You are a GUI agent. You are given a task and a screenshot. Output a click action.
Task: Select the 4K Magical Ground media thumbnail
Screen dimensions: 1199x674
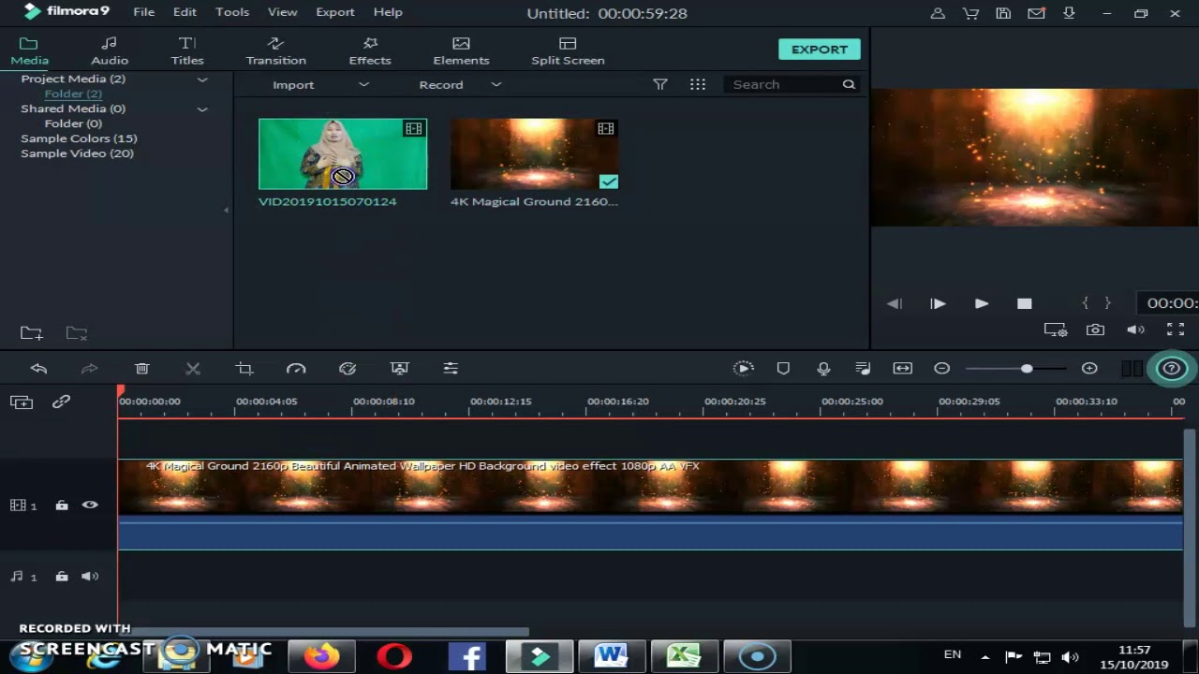point(534,154)
